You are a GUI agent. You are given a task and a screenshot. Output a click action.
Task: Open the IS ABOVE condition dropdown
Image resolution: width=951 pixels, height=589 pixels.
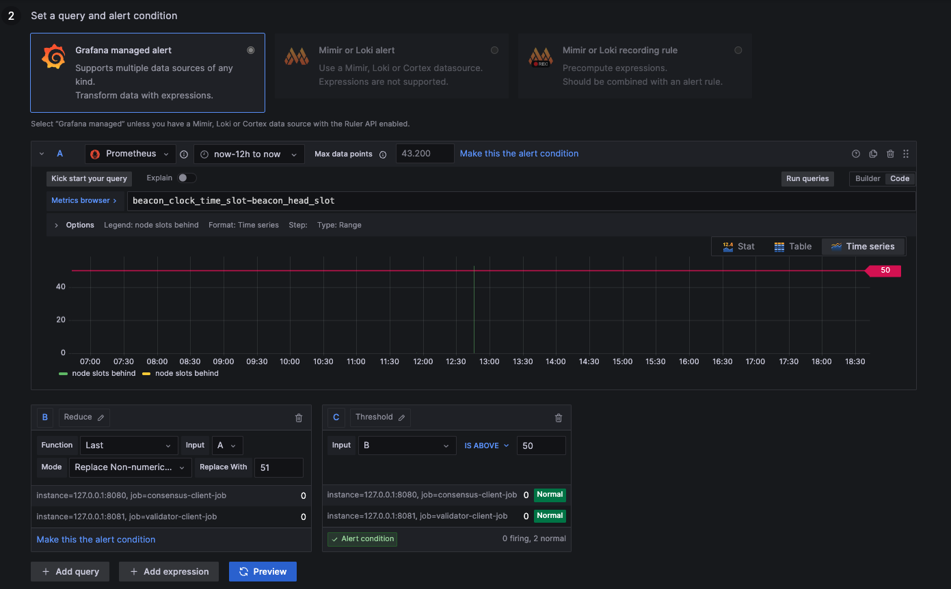487,446
